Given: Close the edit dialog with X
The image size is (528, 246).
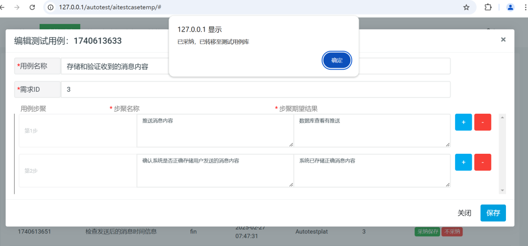Looking at the screenshot, I should [x=503, y=40].
